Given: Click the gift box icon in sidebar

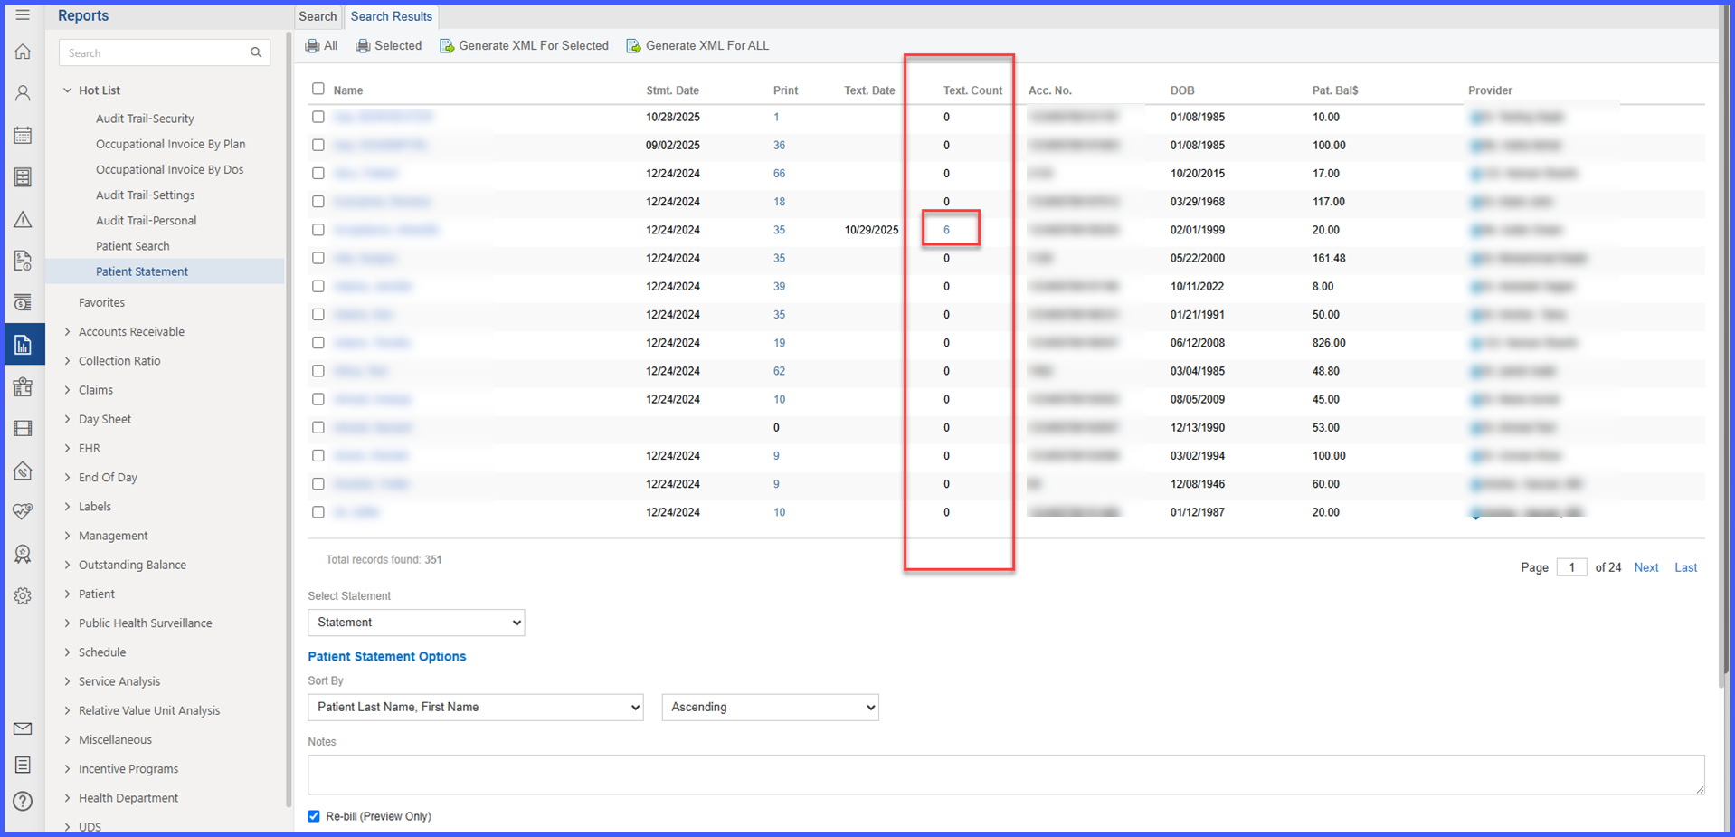Looking at the screenshot, I should (23, 386).
